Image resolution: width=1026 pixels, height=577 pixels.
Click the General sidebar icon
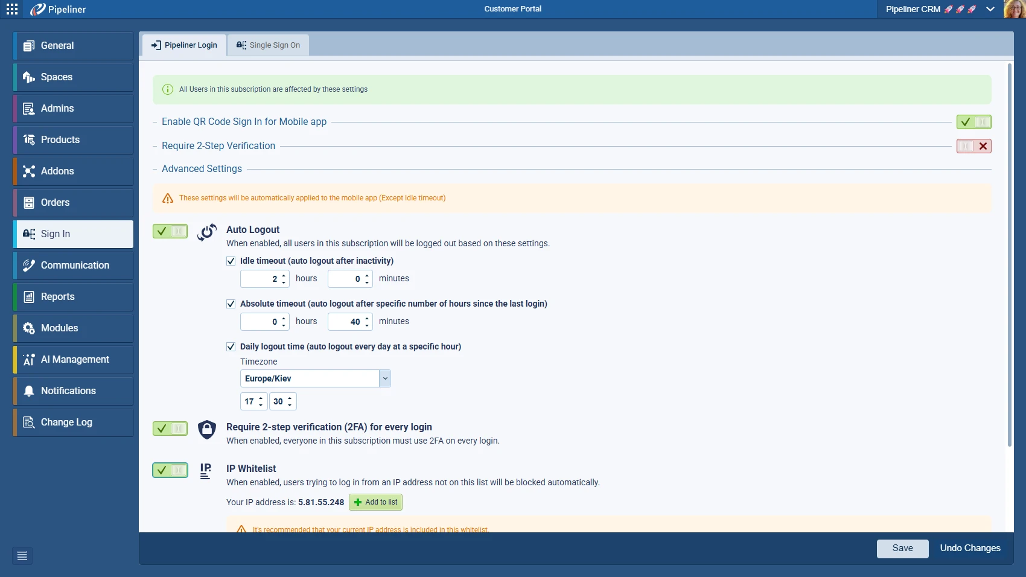(x=28, y=46)
